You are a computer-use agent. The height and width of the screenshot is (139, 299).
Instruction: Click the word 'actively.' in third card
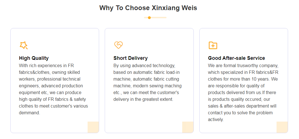[216, 120]
